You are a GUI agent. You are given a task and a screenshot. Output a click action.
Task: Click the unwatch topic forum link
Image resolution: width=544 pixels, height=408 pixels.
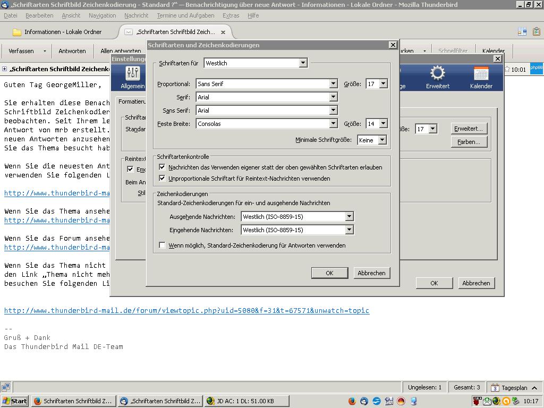186,311
